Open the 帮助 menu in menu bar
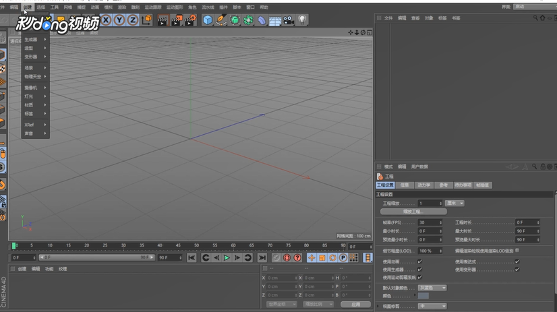 264,7
